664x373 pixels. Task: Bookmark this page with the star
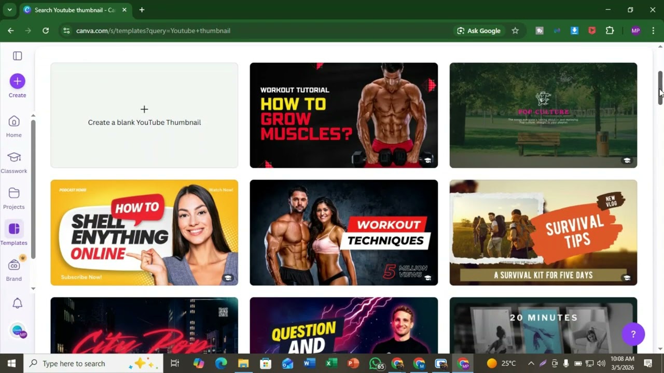point(515,31)
